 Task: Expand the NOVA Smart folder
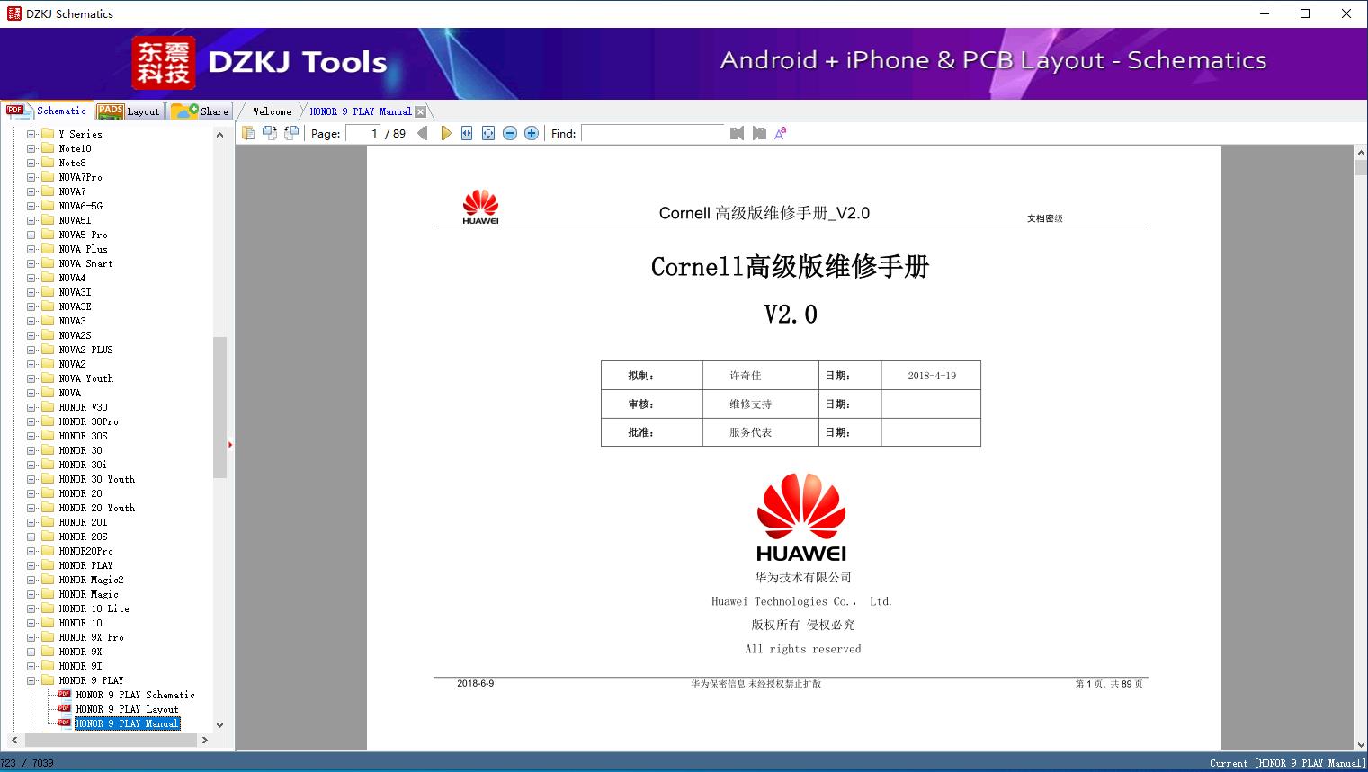tap(31, 263)
